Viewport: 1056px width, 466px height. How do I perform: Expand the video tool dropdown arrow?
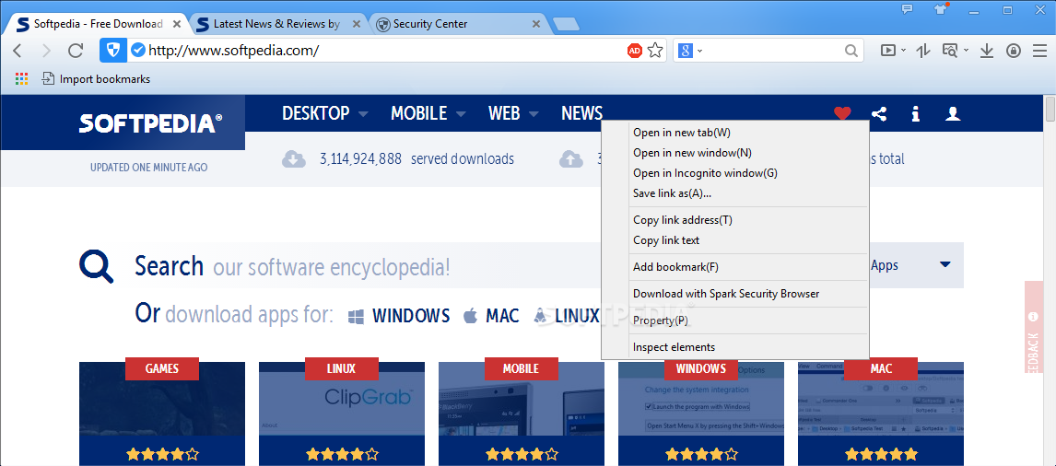point(903,51)
